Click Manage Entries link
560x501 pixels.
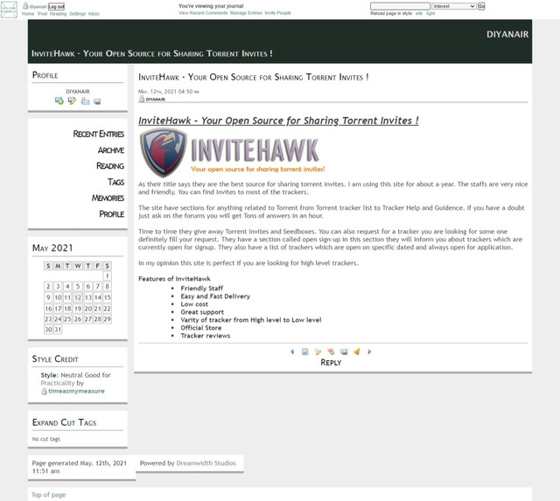coord(246,13)
